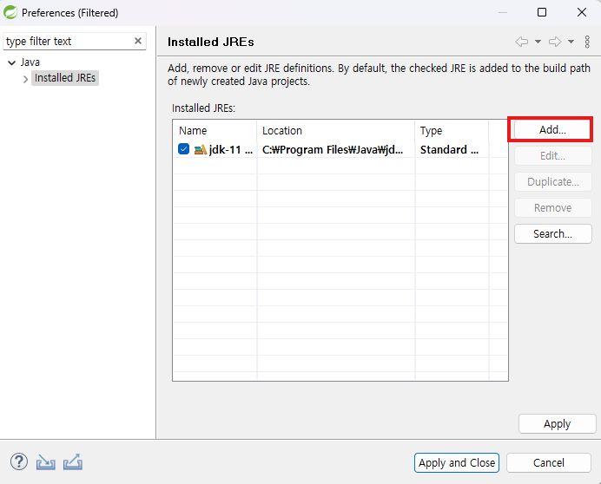601x484 pixels.
Task: Open the three-dot view menu icon
Action: tap(587, 42)
